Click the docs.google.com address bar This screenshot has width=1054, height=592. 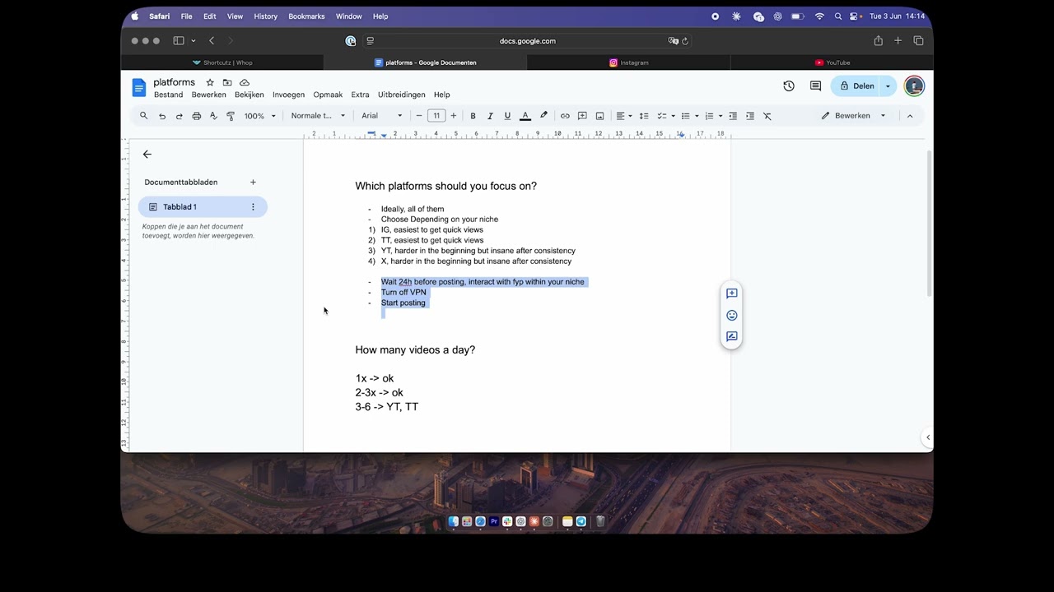pos(527,40)
